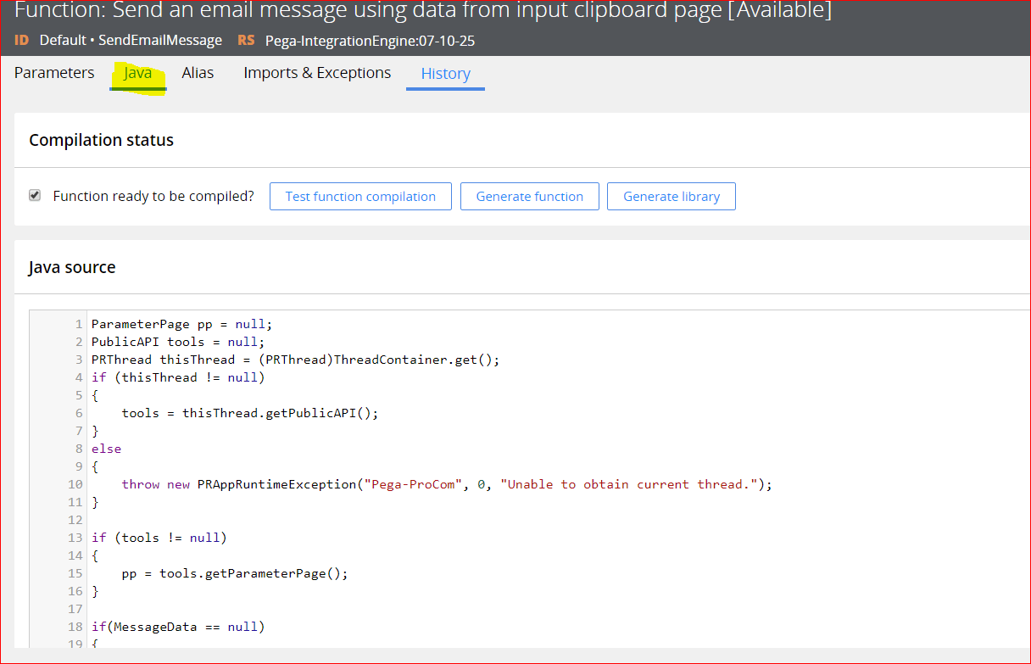Switch to the History tab
This screenshot has height=664, width=1031.
click(445, 74)
